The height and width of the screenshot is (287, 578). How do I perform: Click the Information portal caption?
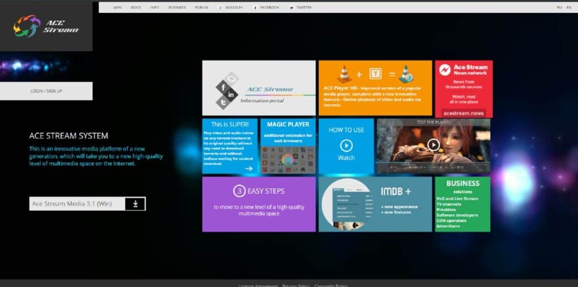[262, 100]
